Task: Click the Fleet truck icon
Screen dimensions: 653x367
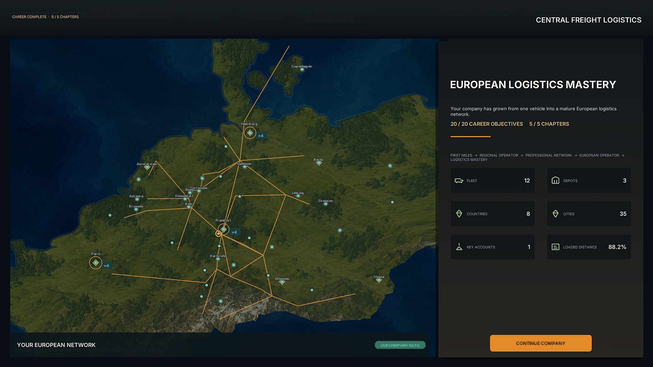Action: point(459,180)
